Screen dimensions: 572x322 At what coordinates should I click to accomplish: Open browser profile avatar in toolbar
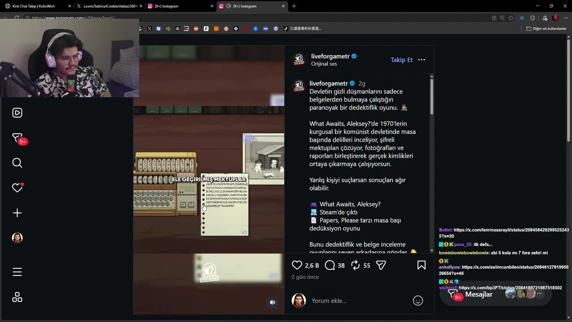click(555, 18)
